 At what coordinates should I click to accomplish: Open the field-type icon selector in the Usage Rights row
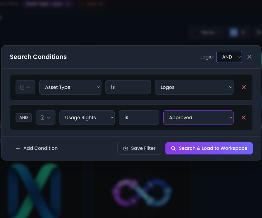coord(45,117)
